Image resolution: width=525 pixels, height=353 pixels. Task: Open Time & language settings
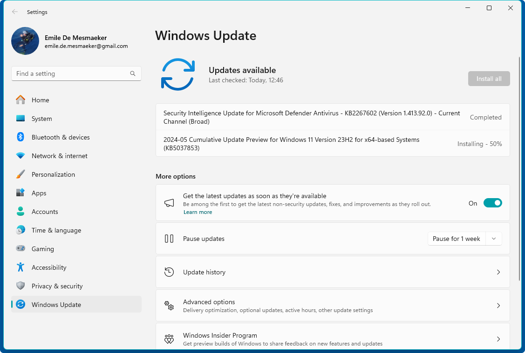point(76,230)
